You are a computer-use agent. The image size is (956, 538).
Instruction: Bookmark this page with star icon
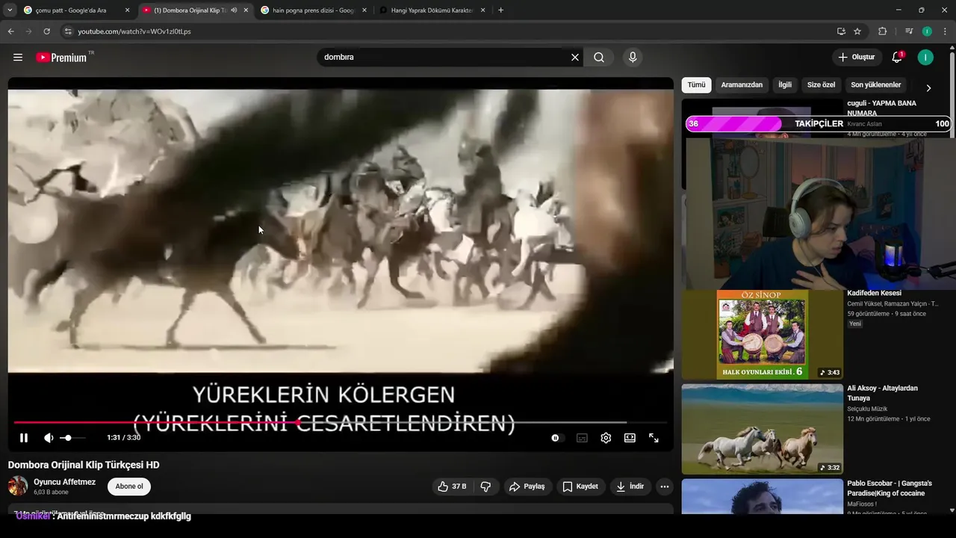pyautogui.click(x=857, y=31)
